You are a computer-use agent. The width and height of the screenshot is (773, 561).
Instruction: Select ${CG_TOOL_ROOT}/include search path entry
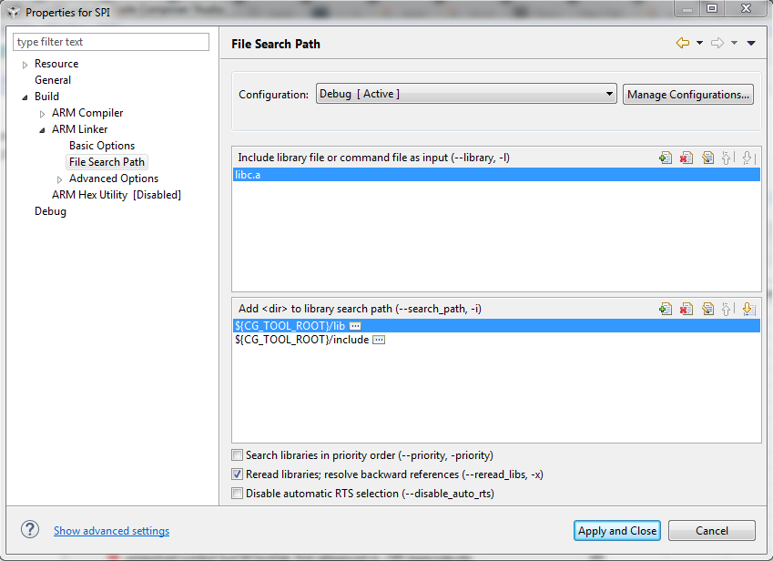[496, 340]
